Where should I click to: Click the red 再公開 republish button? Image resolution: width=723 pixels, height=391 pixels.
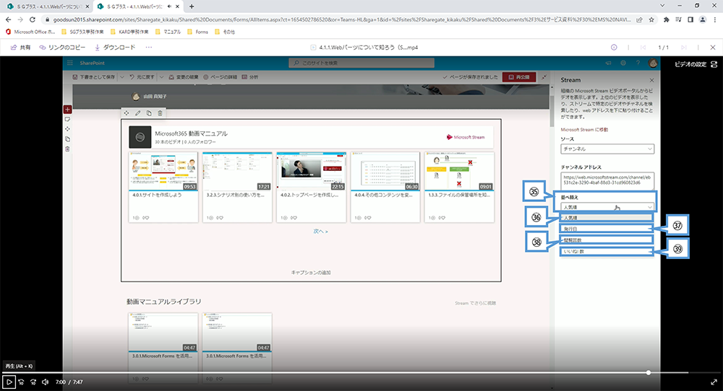[x=518, y=77]
